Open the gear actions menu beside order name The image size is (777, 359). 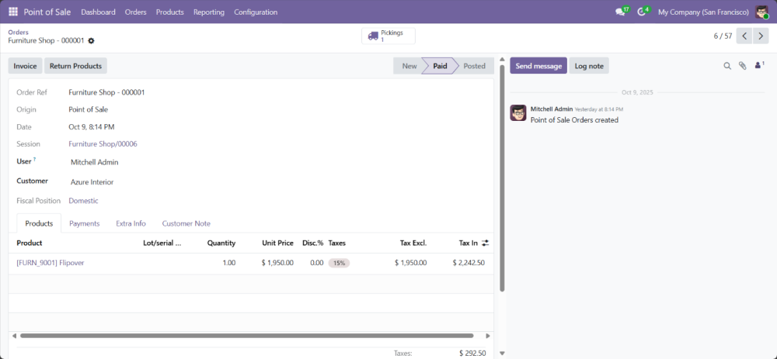tap(91, 40)
